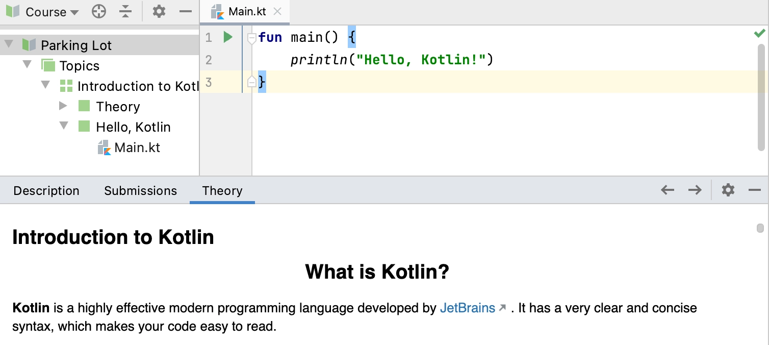The width and height of the screenshot is (769, 345).
Task: Click the Introduction to Kotlin grid icon
Action: pyautogui.click(x=66, y=86)
